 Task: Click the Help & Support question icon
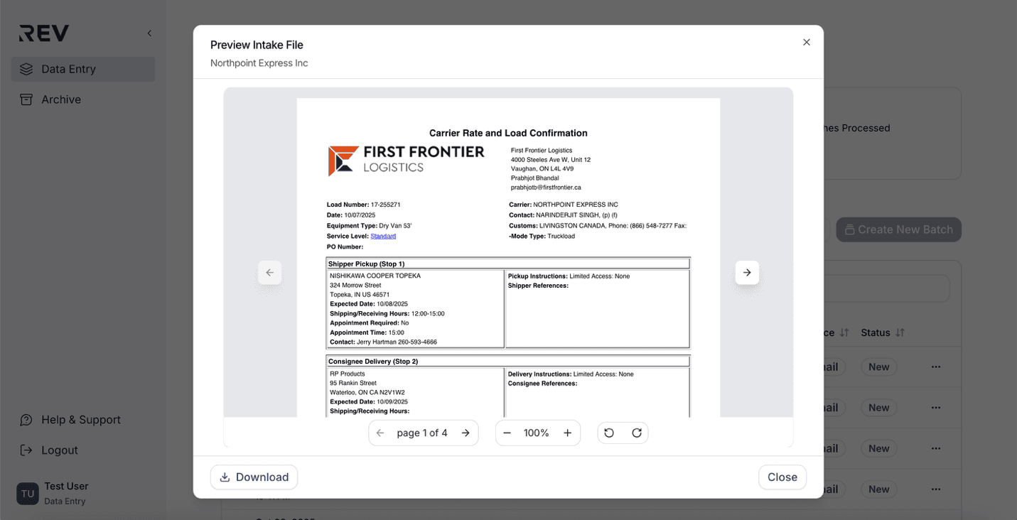26,420
